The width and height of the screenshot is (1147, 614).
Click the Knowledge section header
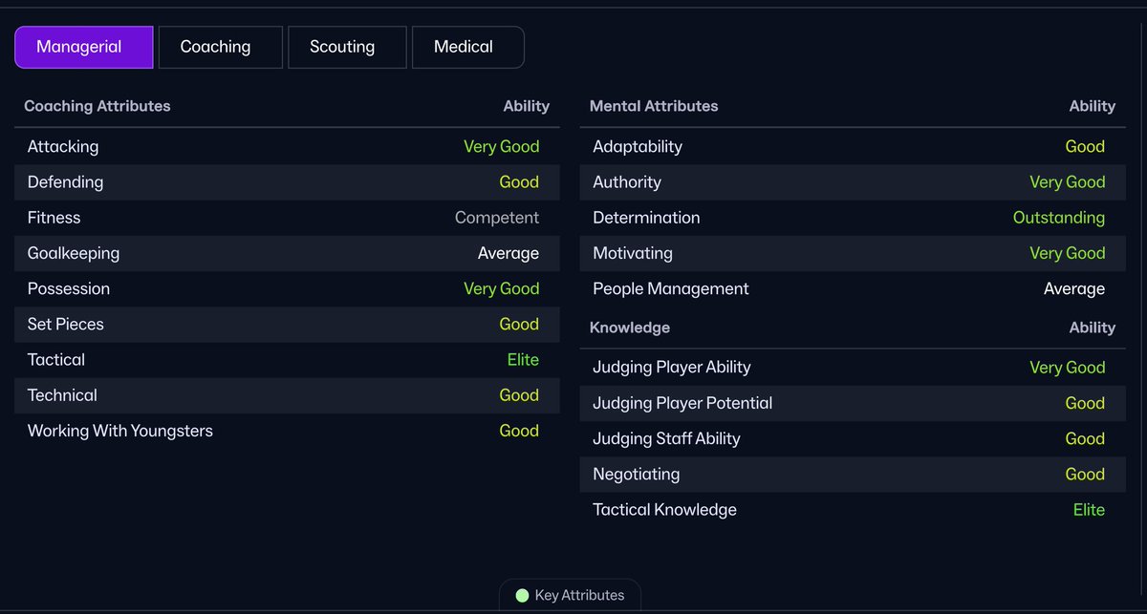pyautogui.click(x=630, y=328)
